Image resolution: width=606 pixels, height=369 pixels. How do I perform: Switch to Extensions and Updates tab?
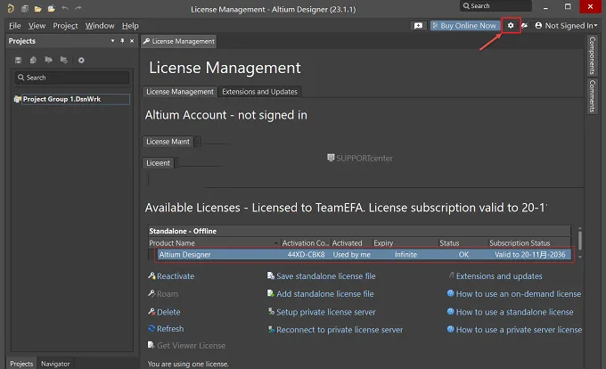[259, 92]
